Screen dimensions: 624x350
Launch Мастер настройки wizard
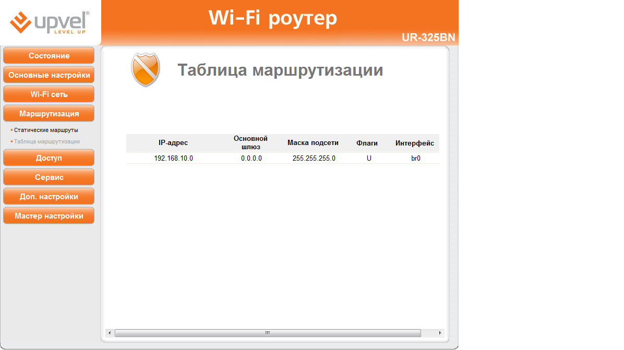(x=49, y=216)
